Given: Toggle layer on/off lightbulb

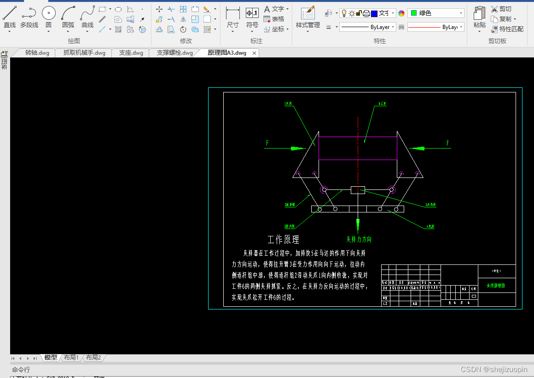Looking at the screenshot, I should coord(344,13).
